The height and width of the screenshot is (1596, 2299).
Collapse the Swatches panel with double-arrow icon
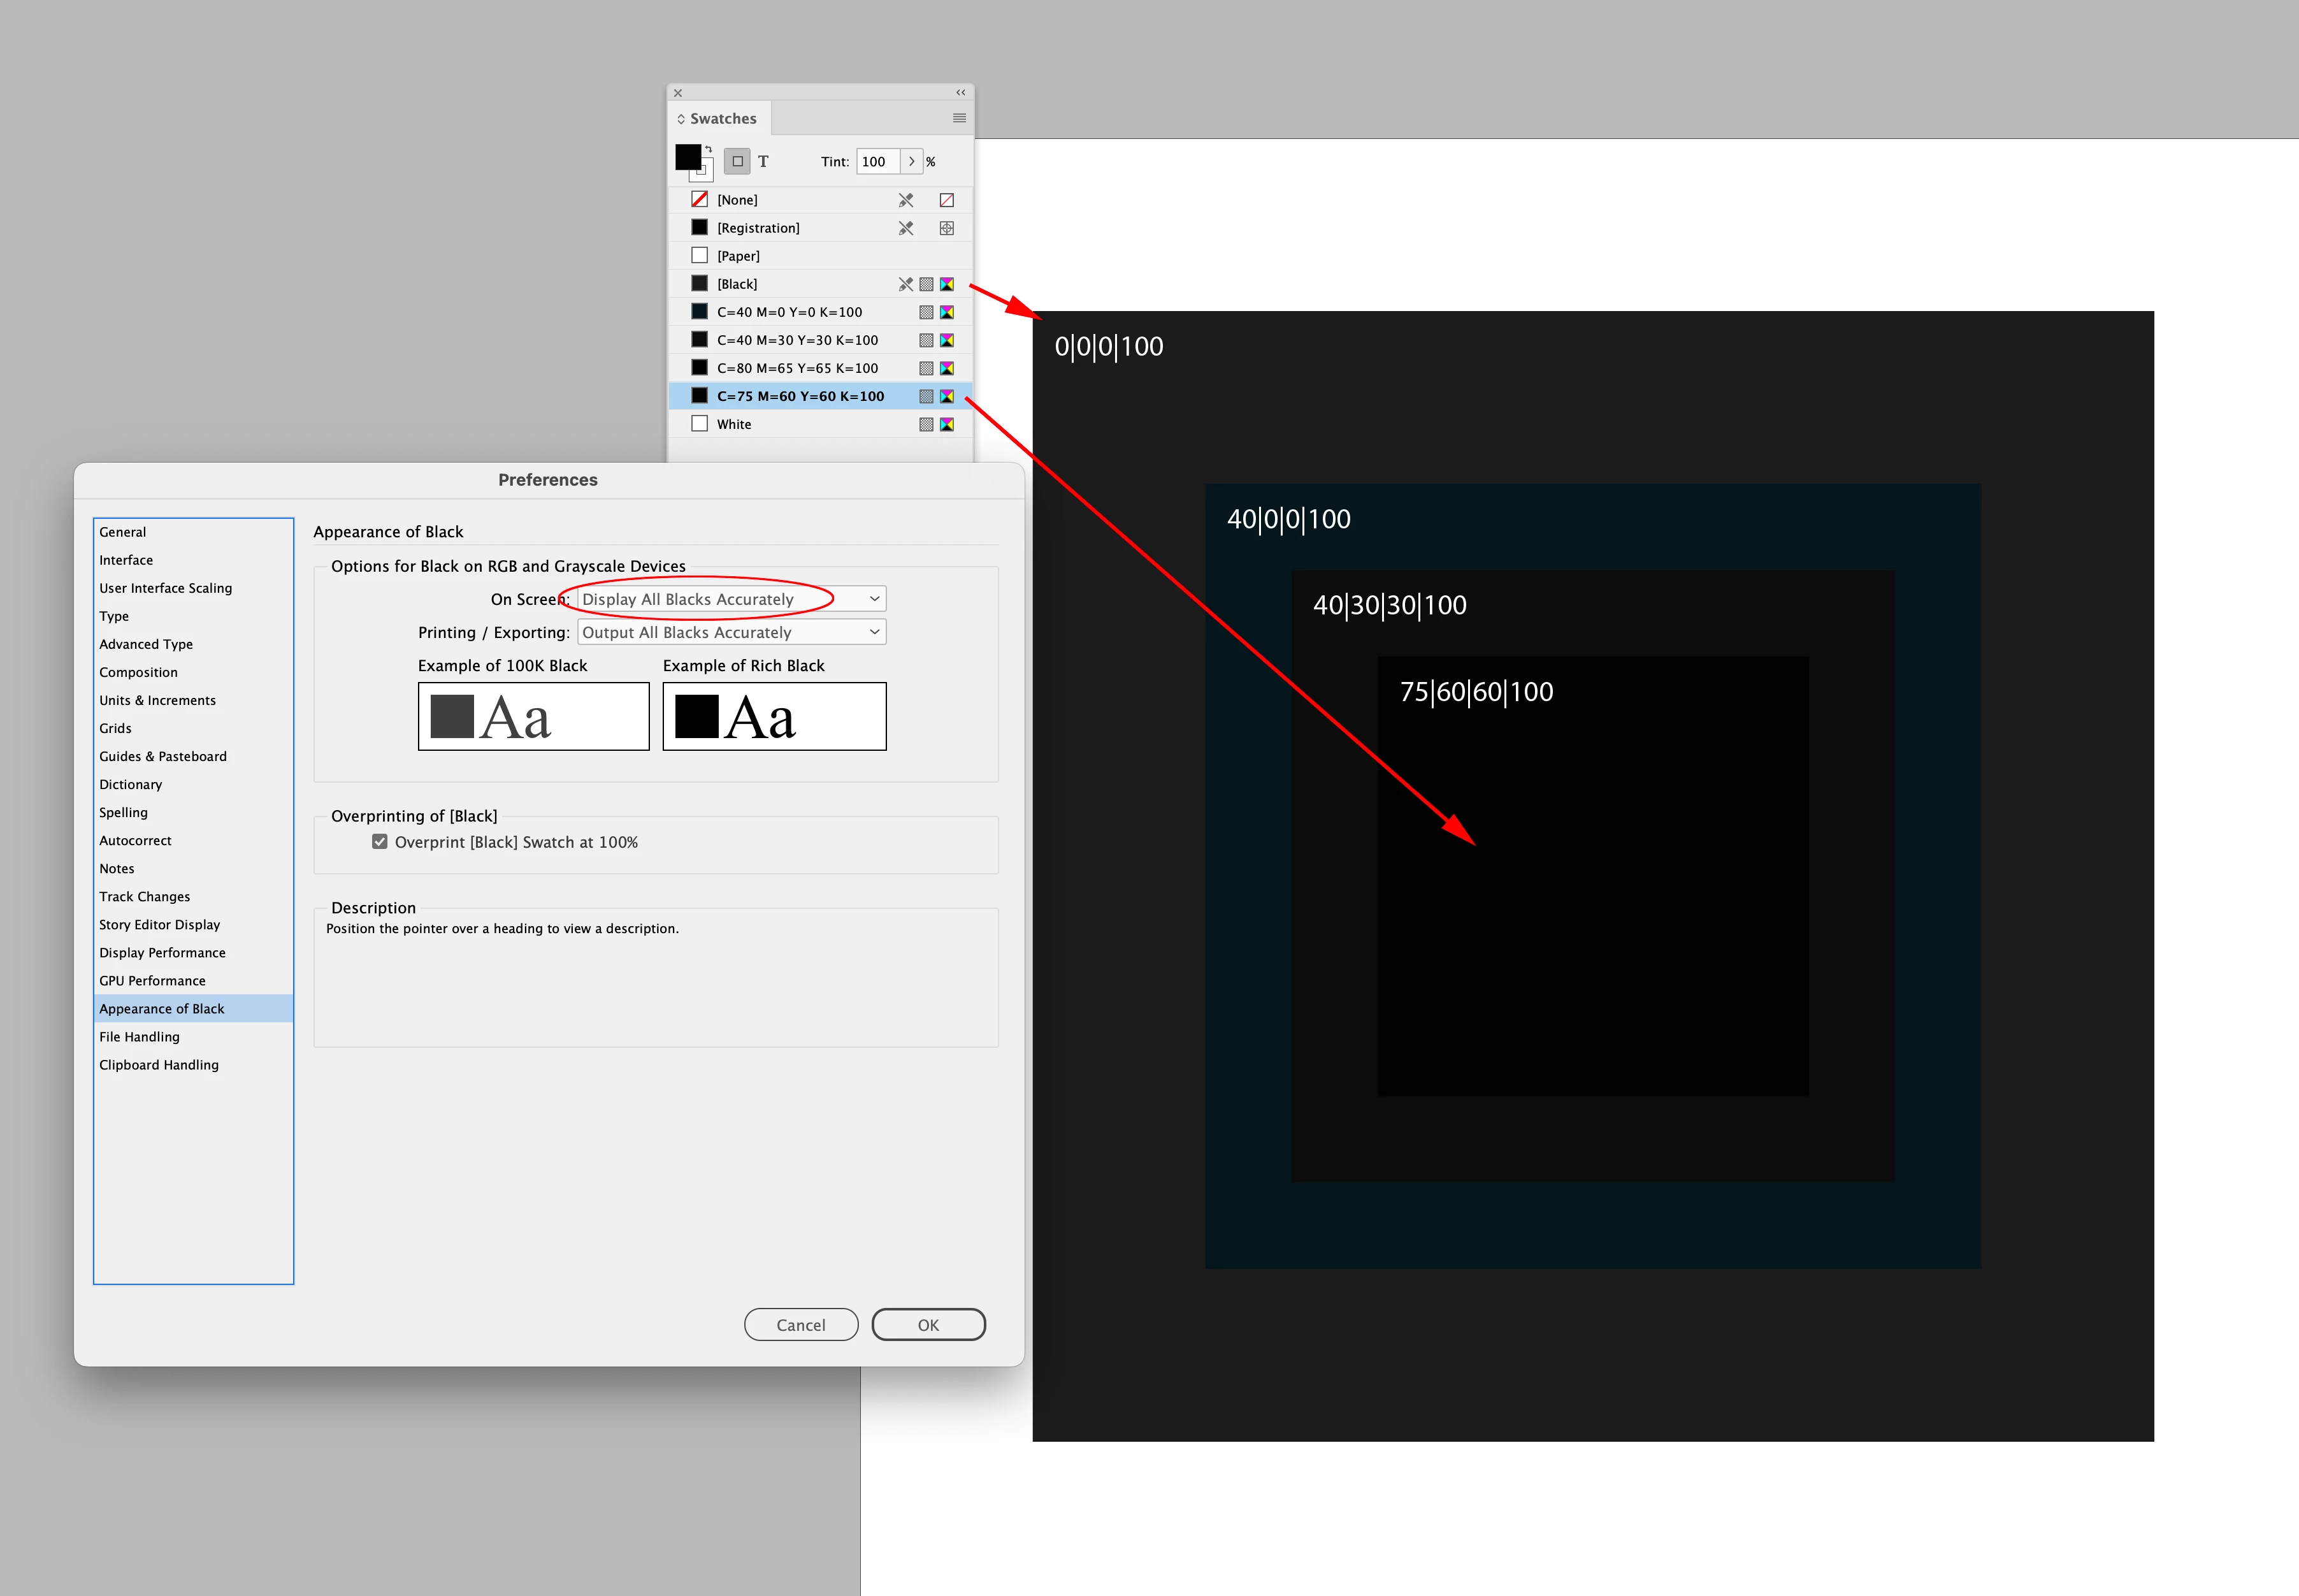point(961,92)
